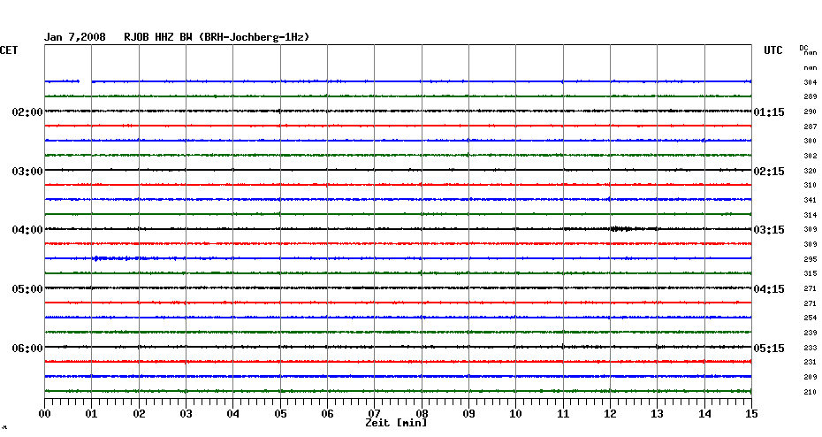Click DC value 302

810,156
